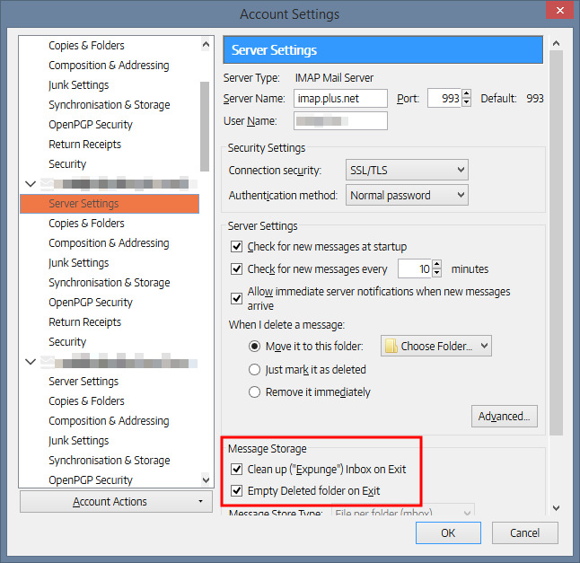The image size is (580, 563).
Task: Increase the check interval minutes up arrow
Action: [437, 264]
